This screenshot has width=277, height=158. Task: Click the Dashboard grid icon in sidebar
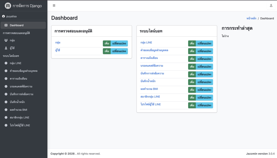click(x=6, y=25)
